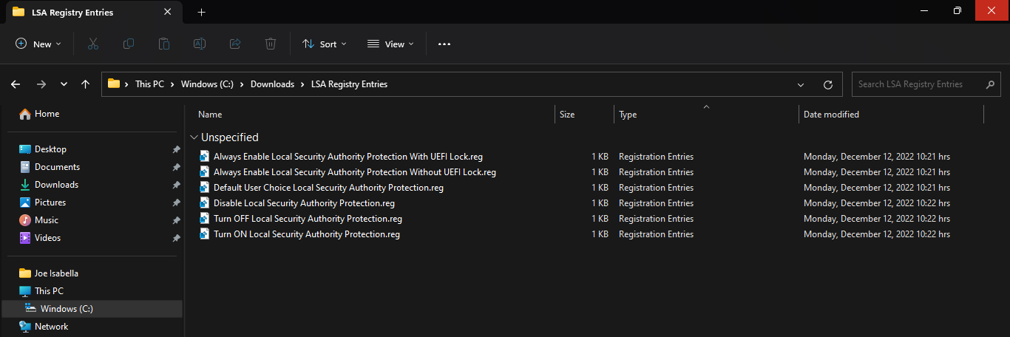Select Default User Choice Local Security Authority Protection.reg
The width and height of the screenshot is (1010, 337).
tap(328, 188)
